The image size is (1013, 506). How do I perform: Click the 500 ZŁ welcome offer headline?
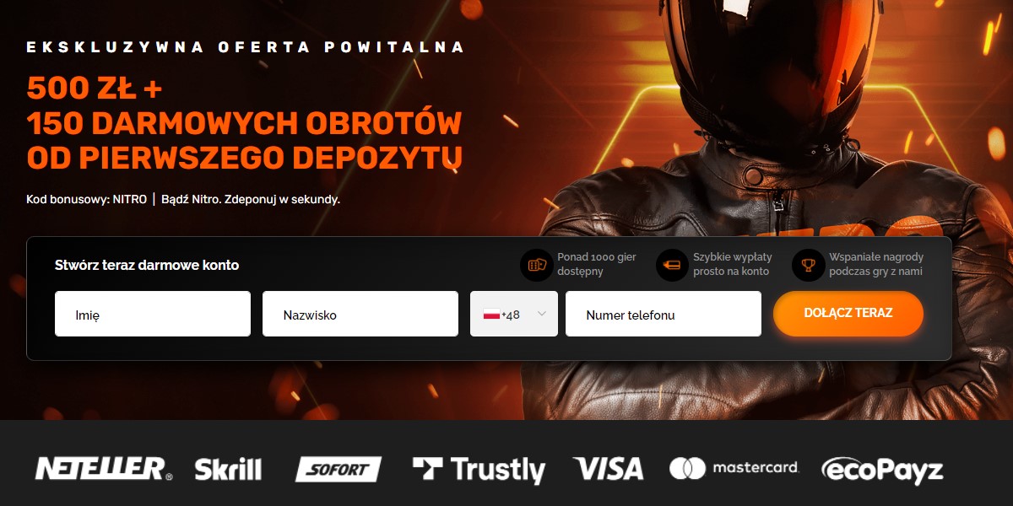click(x=245, y=122)
